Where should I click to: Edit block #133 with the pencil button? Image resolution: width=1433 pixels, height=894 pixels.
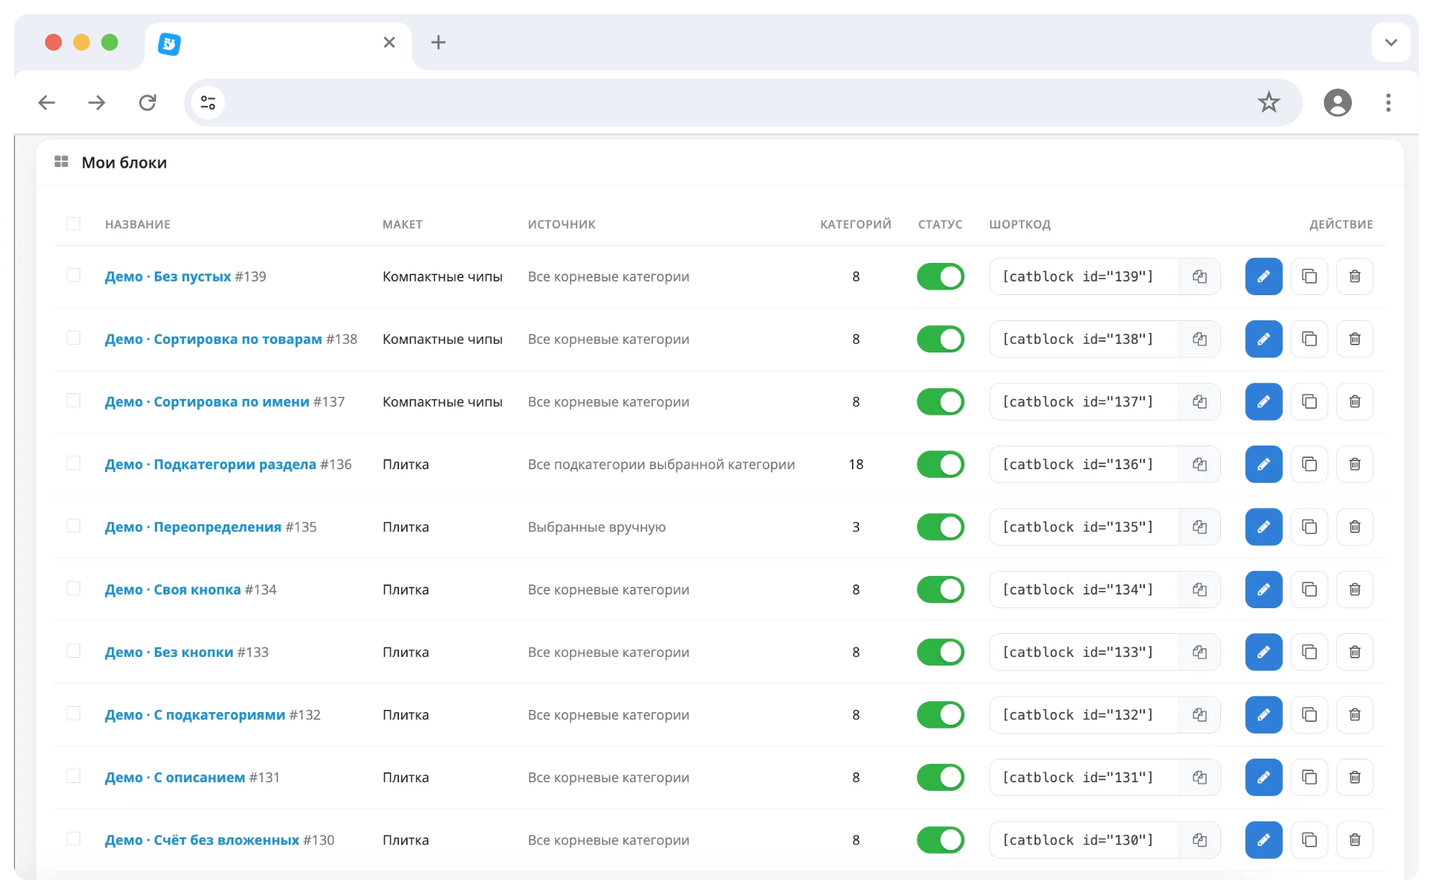pos(1263,652)
